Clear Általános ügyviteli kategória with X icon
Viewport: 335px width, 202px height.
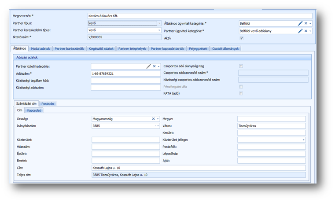click(306, 23)
